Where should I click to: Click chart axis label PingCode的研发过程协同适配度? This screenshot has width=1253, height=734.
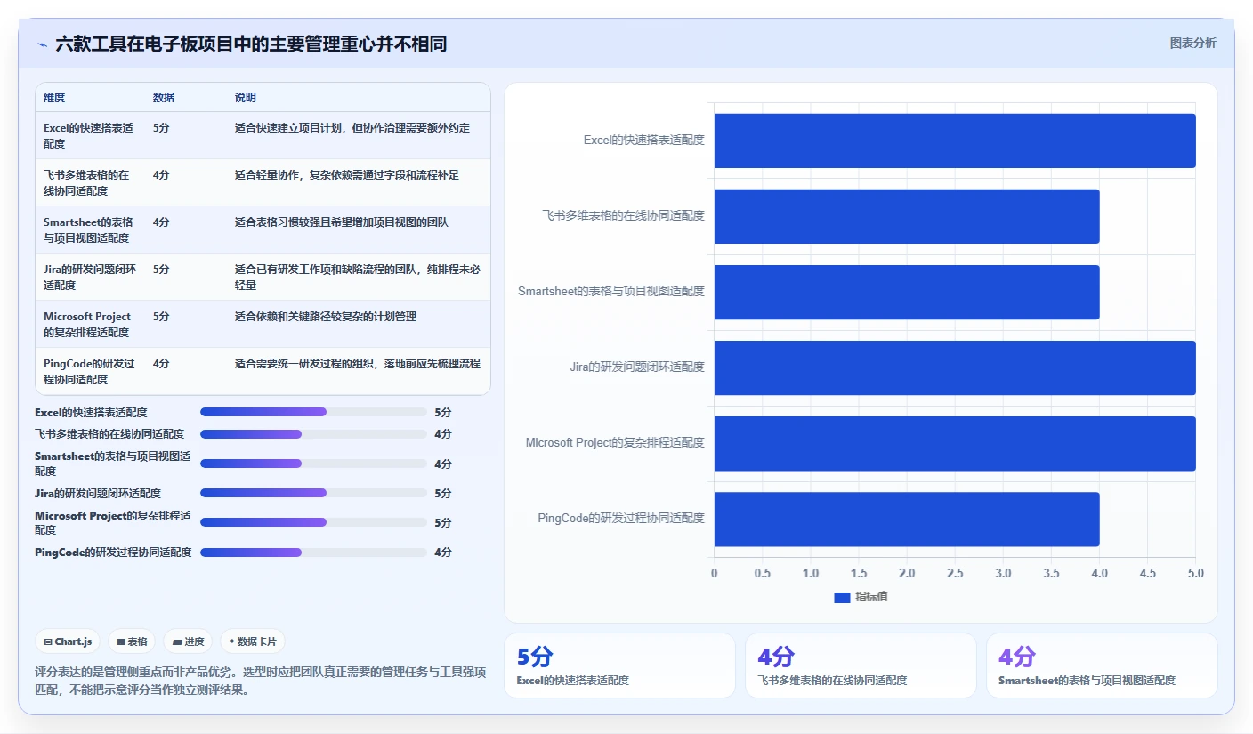pos(621,518)
